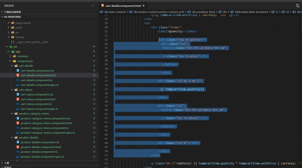302x168 pixels.
Task: Open product-category-menu.component.ts file
Action: point(45,128)
